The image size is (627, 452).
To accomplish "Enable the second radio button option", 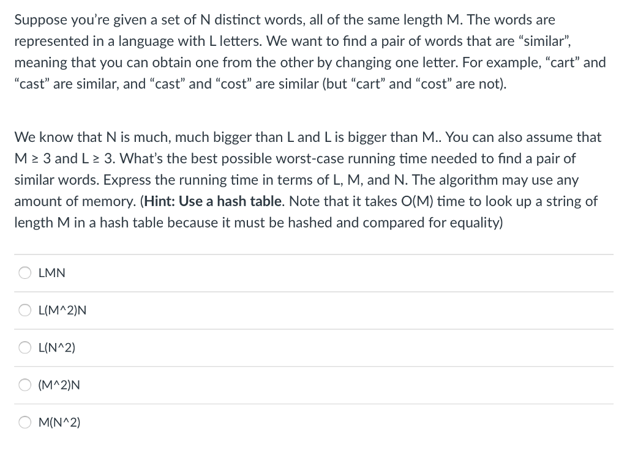I will (x=25, y=310).
